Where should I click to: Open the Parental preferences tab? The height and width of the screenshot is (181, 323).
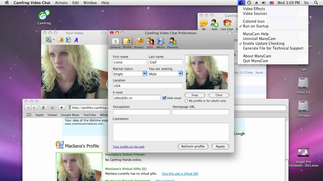(x=173, y=43)
